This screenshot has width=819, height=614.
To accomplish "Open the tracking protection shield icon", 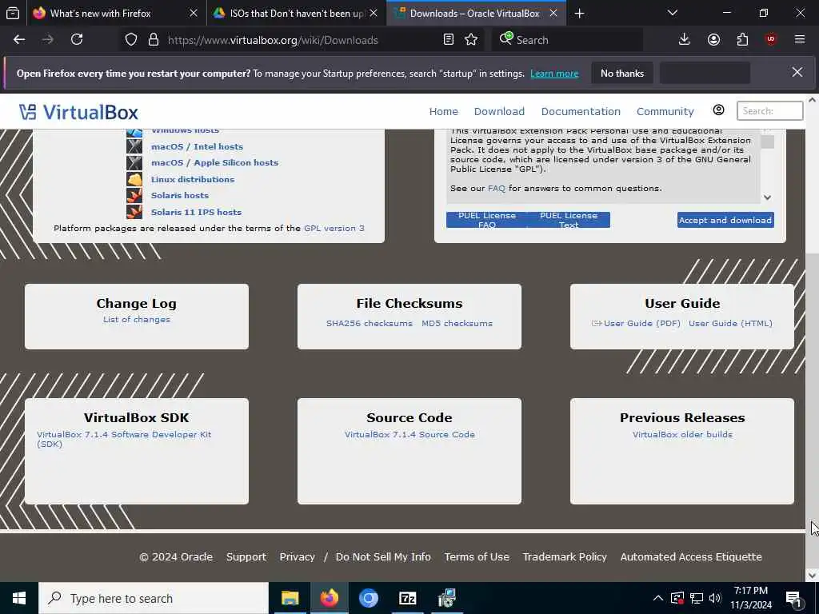I will pyautogui.click(x=131, y=40).
